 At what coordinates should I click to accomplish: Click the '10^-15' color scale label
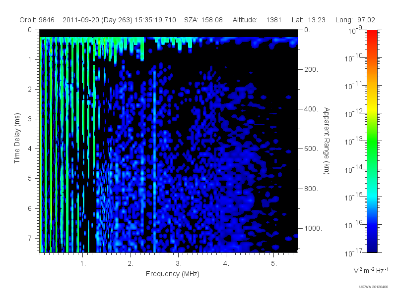pos(354,197)
